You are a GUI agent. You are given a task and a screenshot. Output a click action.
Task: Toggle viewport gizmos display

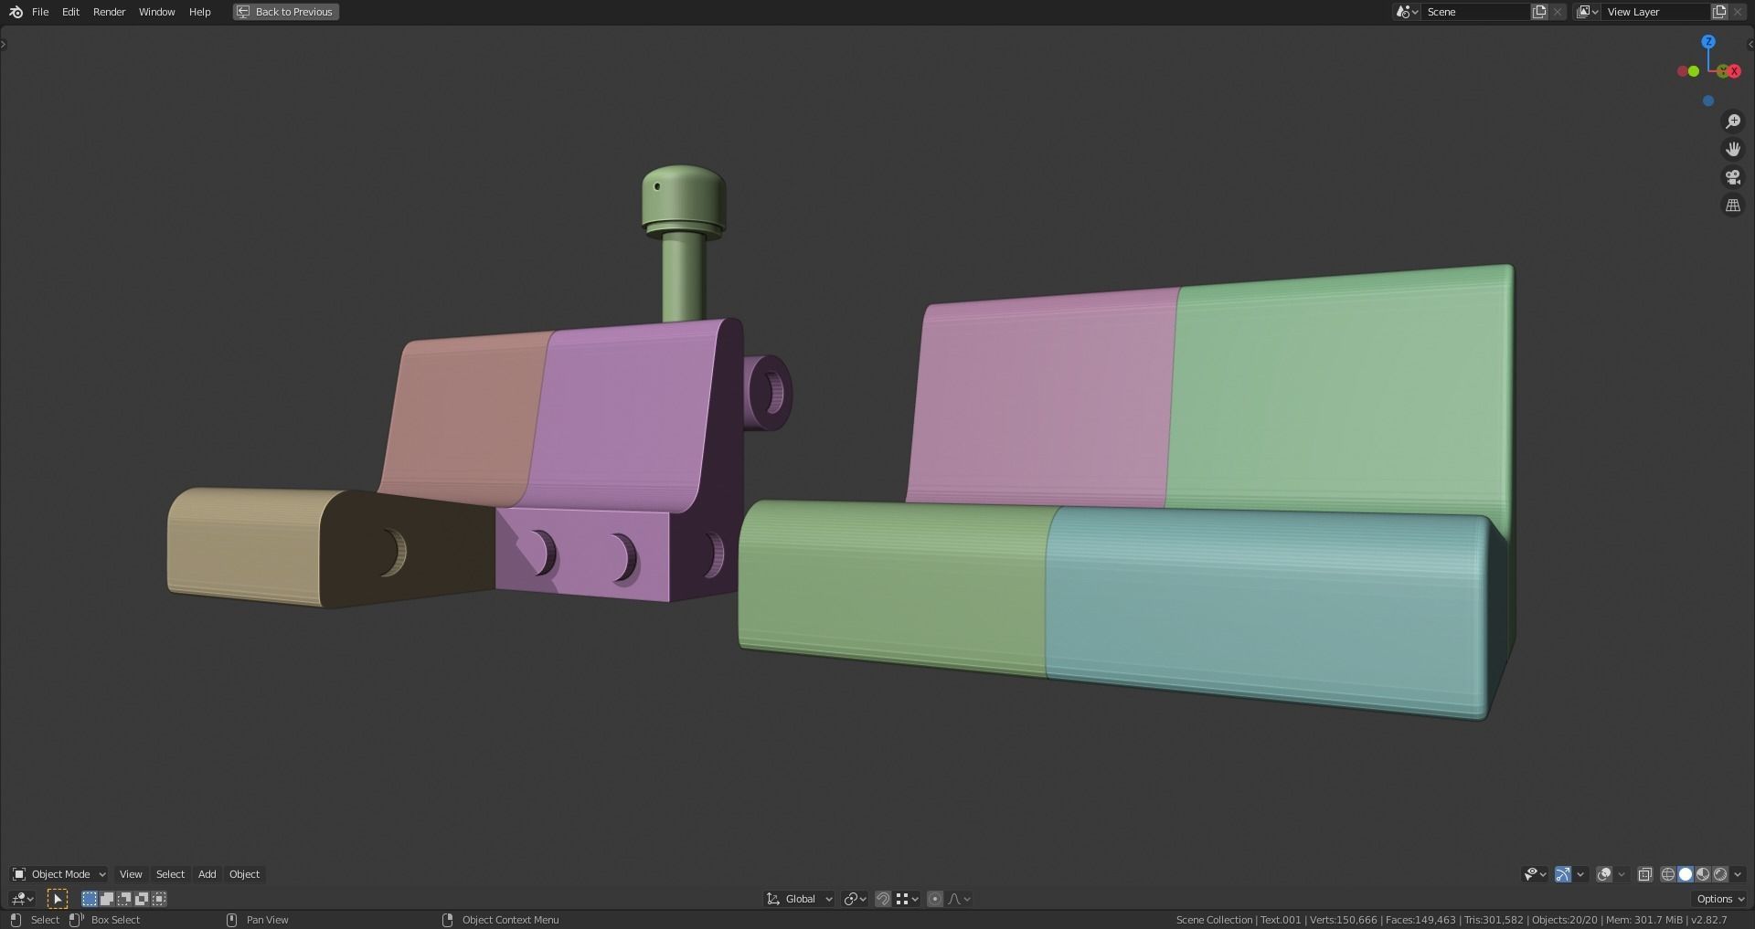tap(1563, 874)
